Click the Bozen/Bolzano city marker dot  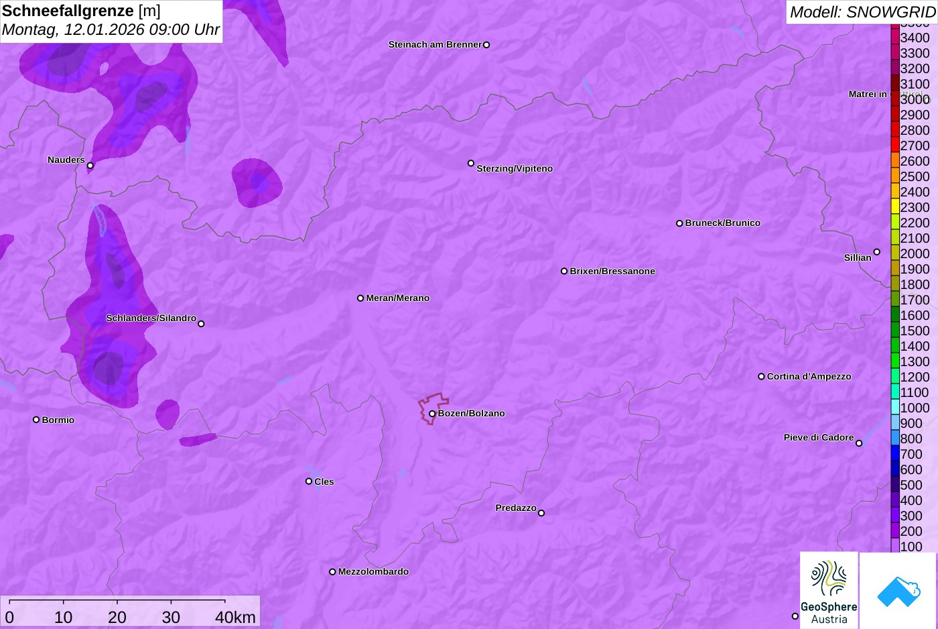pyautogui.click(x=432, y=414)
